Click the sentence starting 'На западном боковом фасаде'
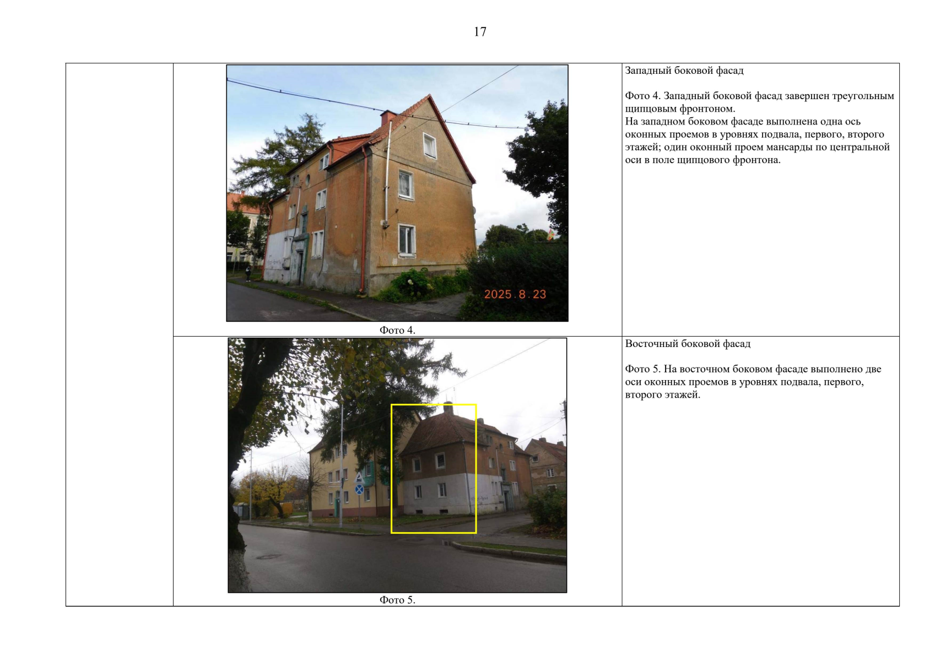 (758, 140)
